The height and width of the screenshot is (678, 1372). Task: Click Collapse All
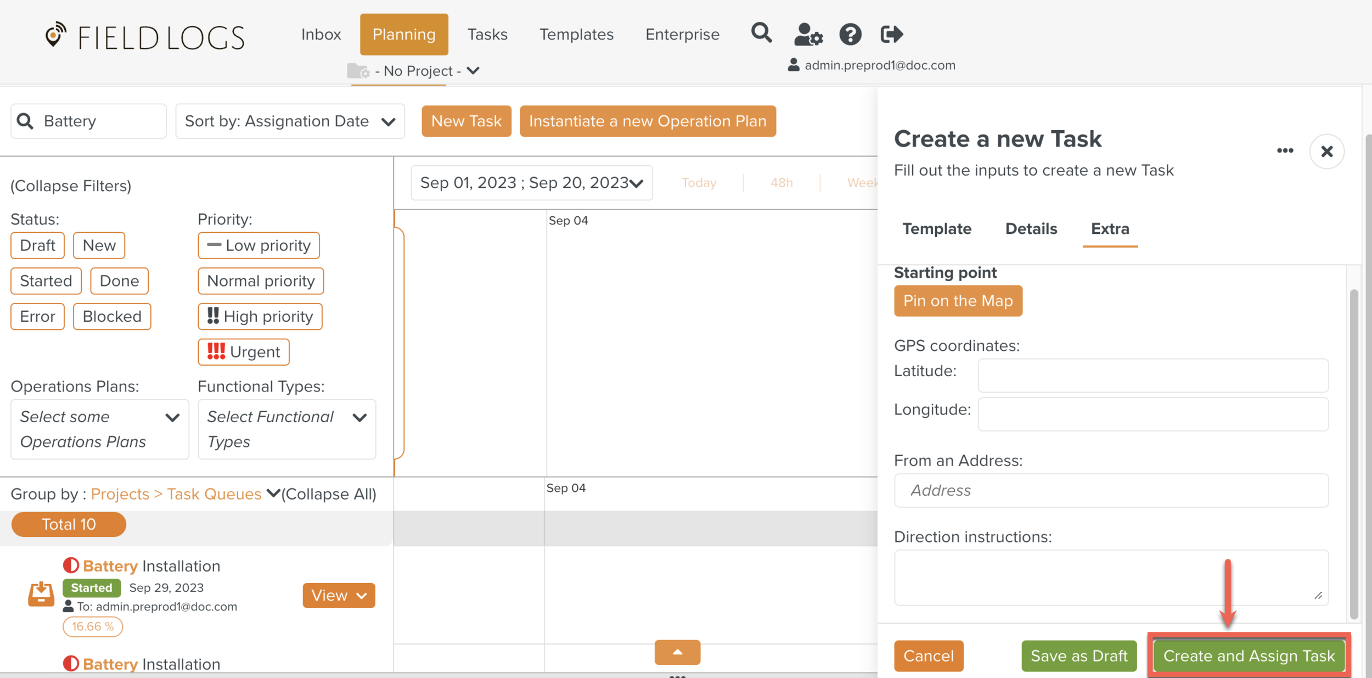click(x=329, y=494)
